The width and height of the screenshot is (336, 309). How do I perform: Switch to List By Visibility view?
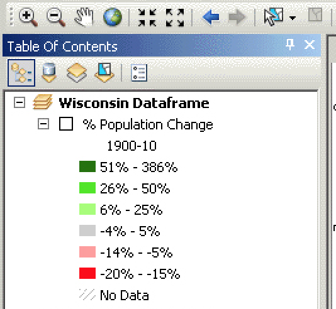pos(77,73)
